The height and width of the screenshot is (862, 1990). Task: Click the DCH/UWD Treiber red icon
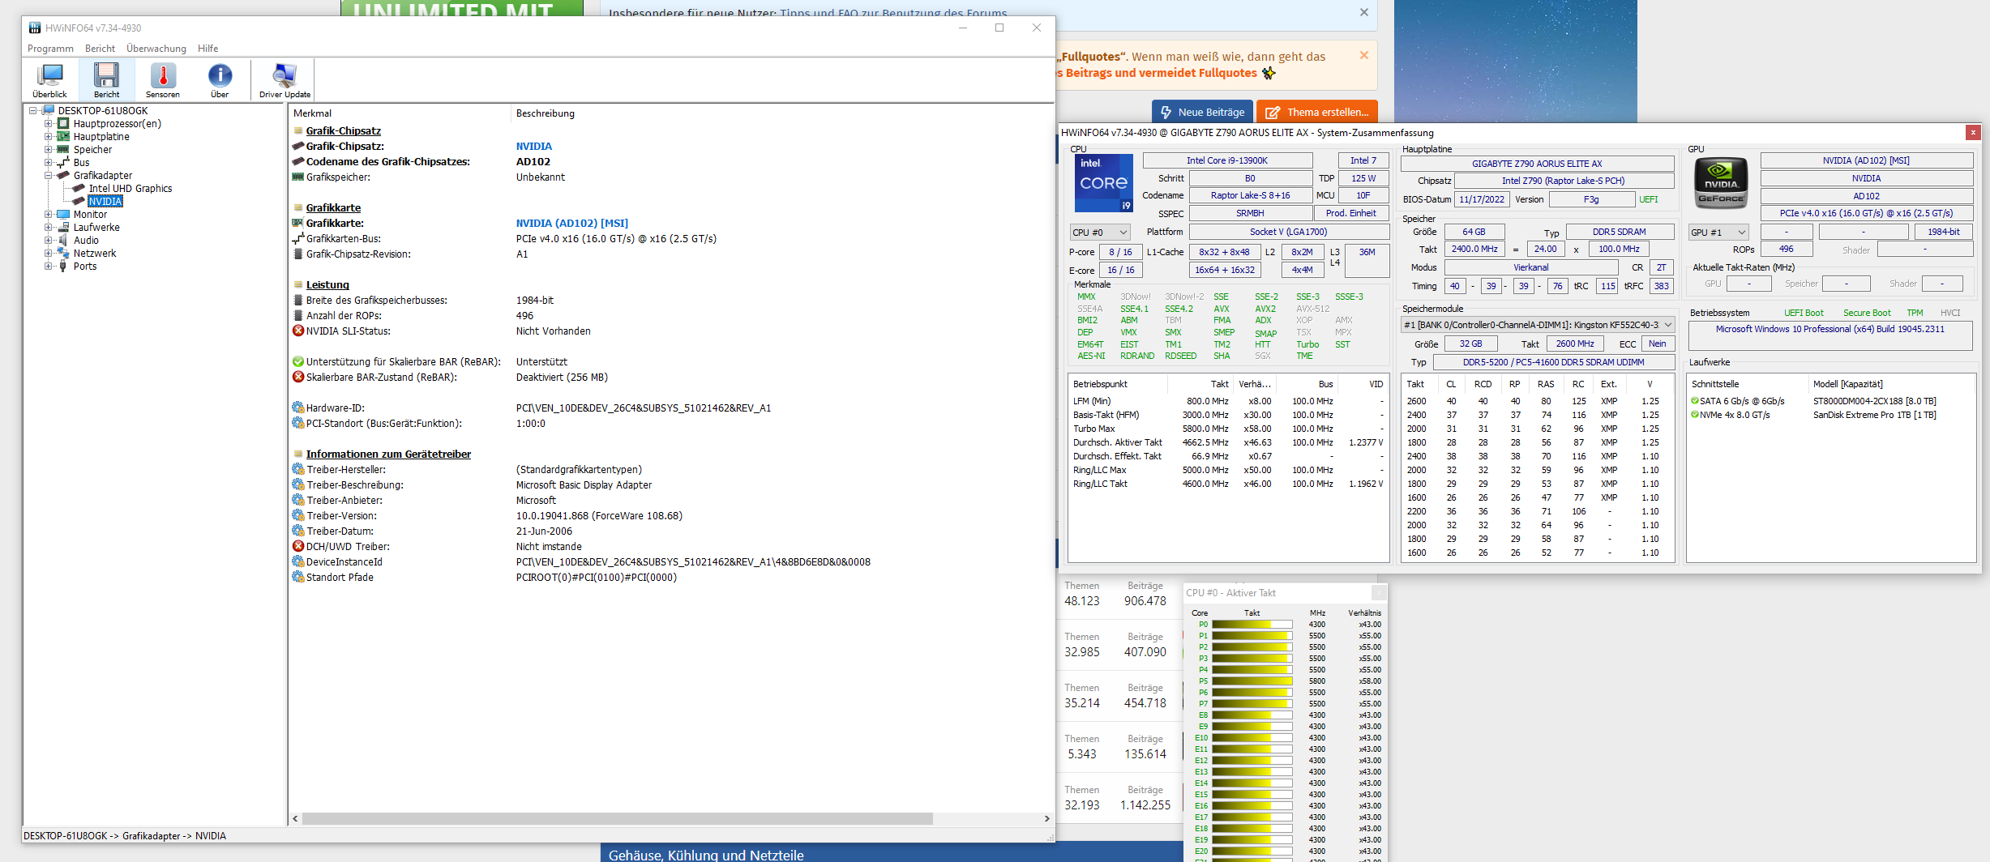(x=298, y=546)
